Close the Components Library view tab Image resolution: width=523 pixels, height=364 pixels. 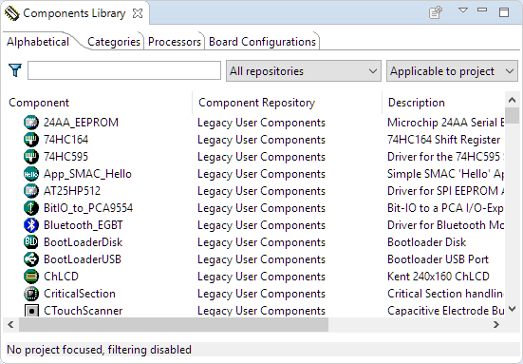[x=138, y=13]
